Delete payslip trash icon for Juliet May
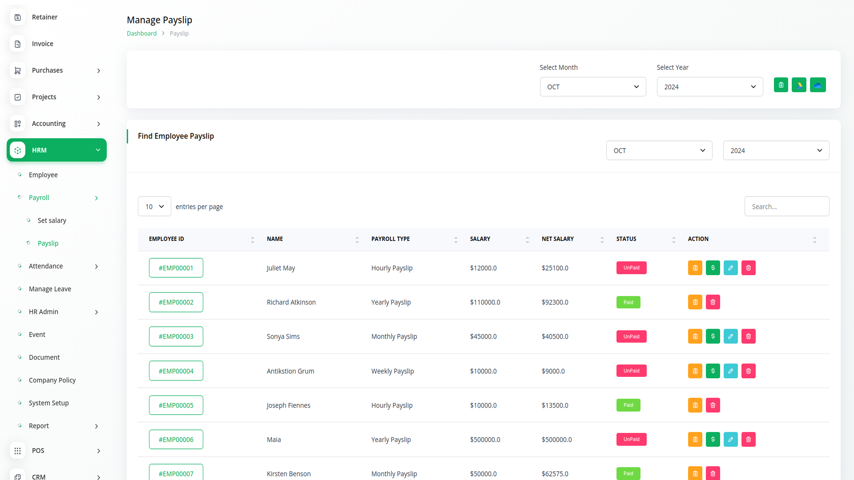This screenshot has height=480, width=854. (749, 268)
